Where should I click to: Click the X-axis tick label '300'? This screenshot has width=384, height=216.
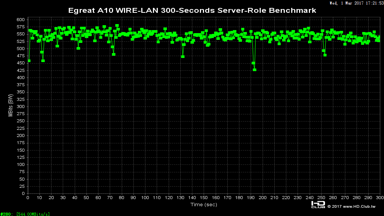[380, 198]
